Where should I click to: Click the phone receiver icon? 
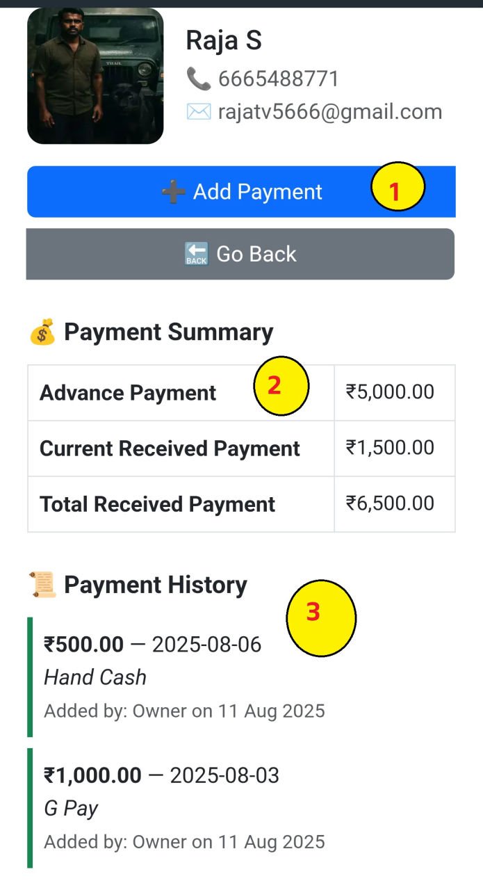[x=199, y=79]
